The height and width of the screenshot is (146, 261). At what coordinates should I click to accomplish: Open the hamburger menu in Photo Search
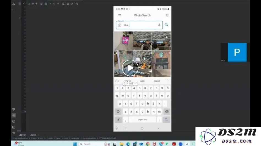[x=119, y=15]
